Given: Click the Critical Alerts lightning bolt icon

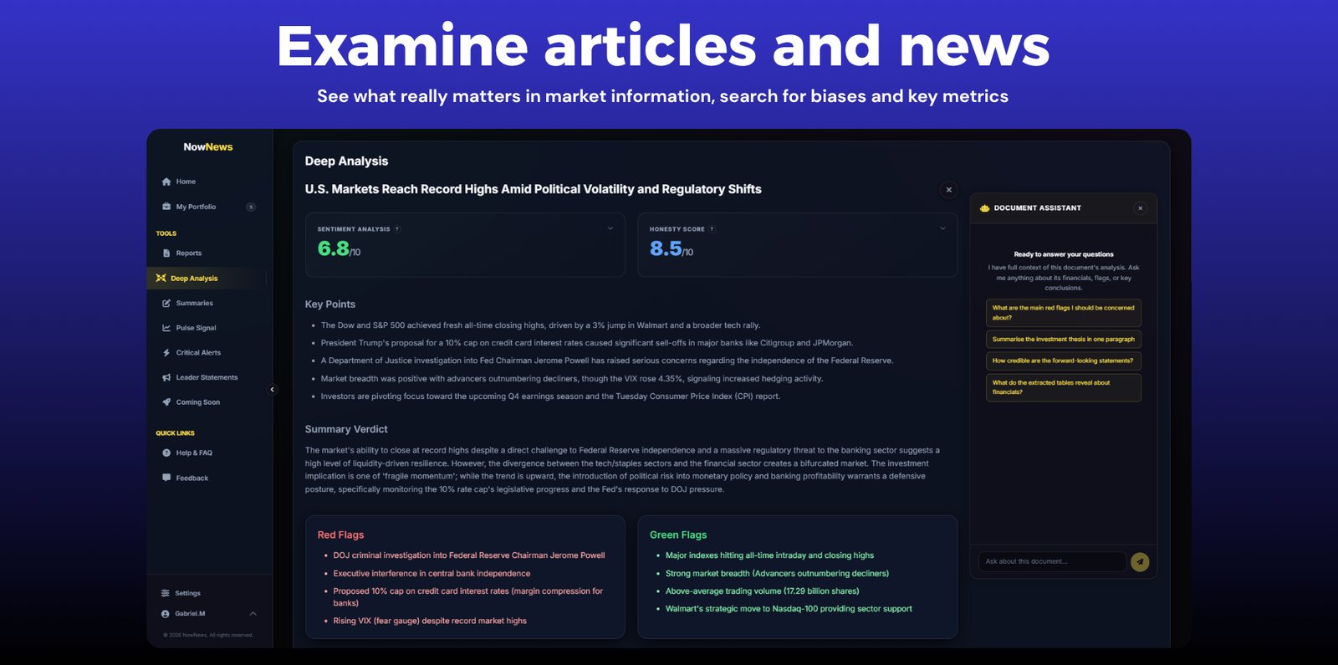Looking at the screenshot, I should point(166,353).
